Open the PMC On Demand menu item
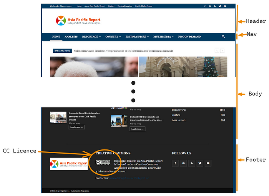 pyautogui.click(x=189, y=37)
